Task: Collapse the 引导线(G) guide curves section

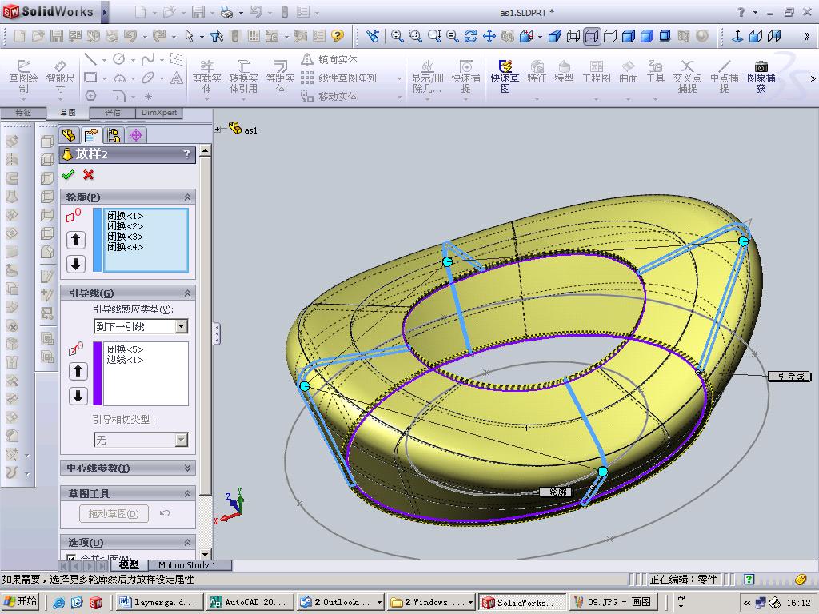Action: [x=187, y=293]
